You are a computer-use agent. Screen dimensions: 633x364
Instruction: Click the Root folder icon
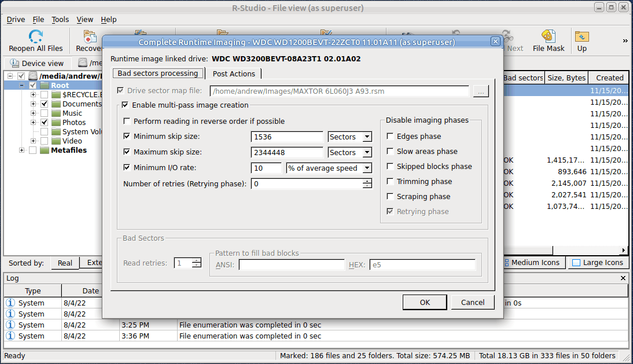pyautogui.click(x=45, y=85)
